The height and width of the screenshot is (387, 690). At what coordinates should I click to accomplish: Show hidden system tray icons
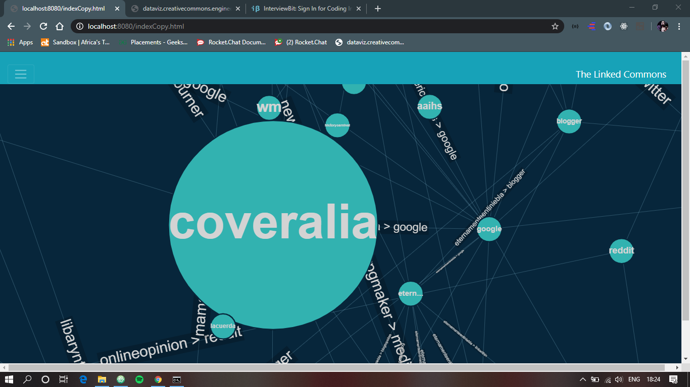(582, 379)
